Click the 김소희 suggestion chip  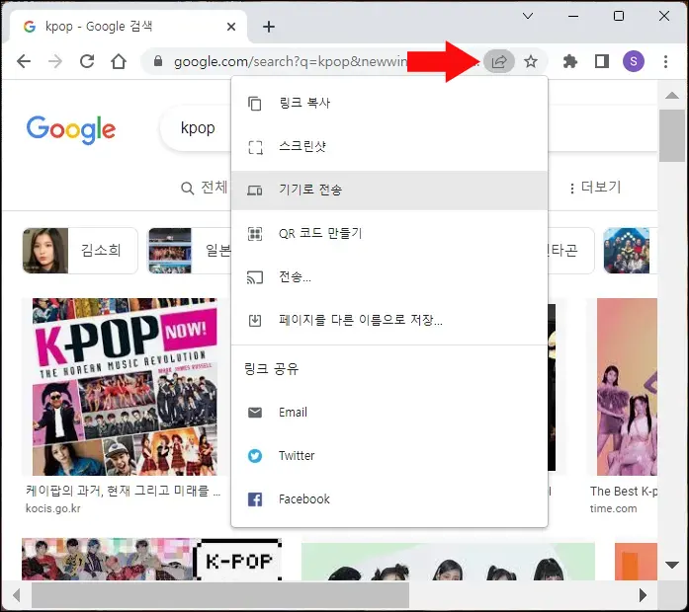click(x=80, y=251)
